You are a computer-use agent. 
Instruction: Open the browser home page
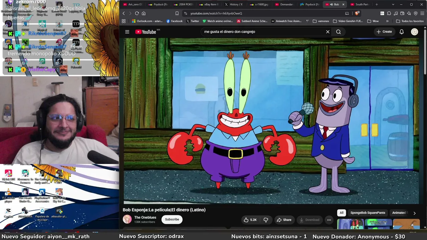[x=144, y=13]
